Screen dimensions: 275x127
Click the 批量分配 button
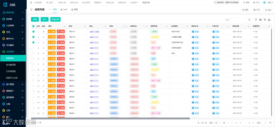pyautogui.click(x=56, y=19)
